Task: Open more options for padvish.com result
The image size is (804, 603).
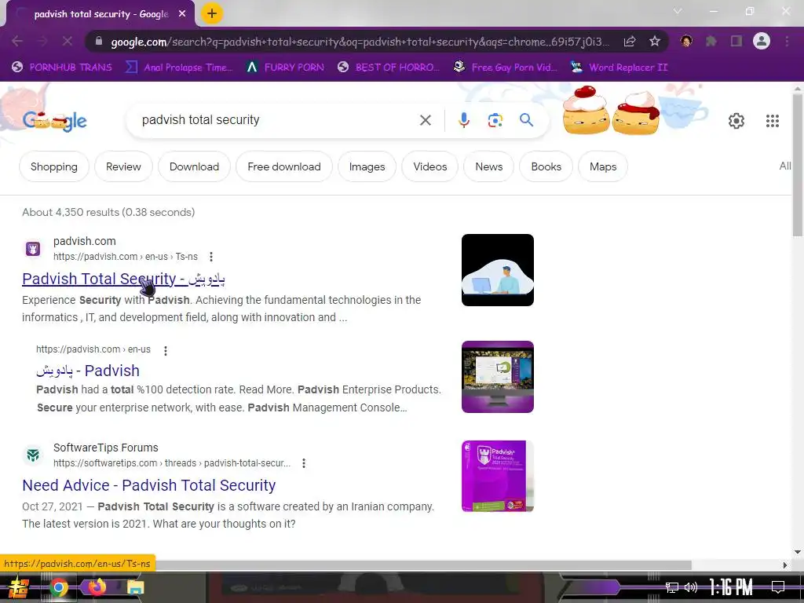Action: coord(210,257)
